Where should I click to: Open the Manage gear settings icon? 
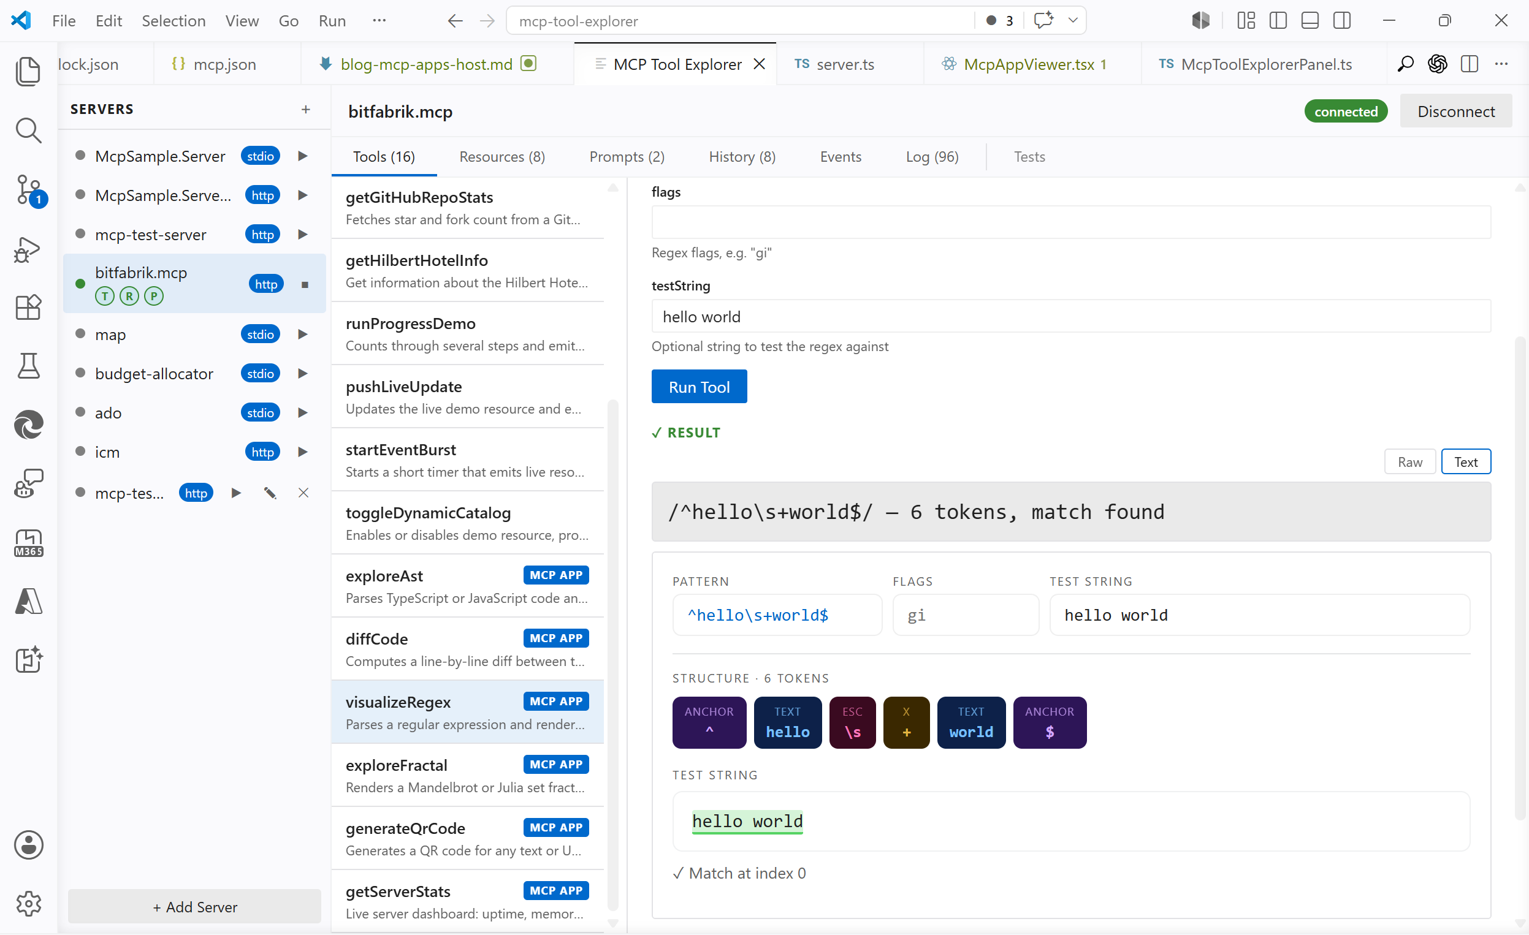point(29,903)
